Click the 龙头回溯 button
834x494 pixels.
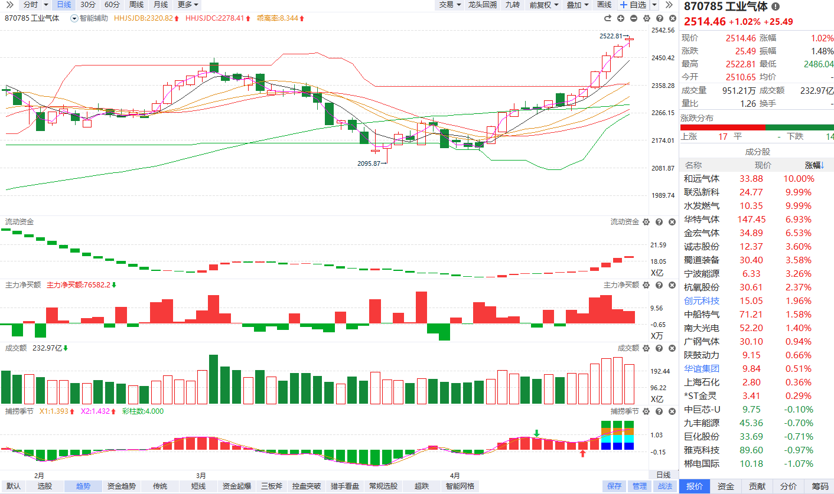pyautogui.click(x=482, y=5)
